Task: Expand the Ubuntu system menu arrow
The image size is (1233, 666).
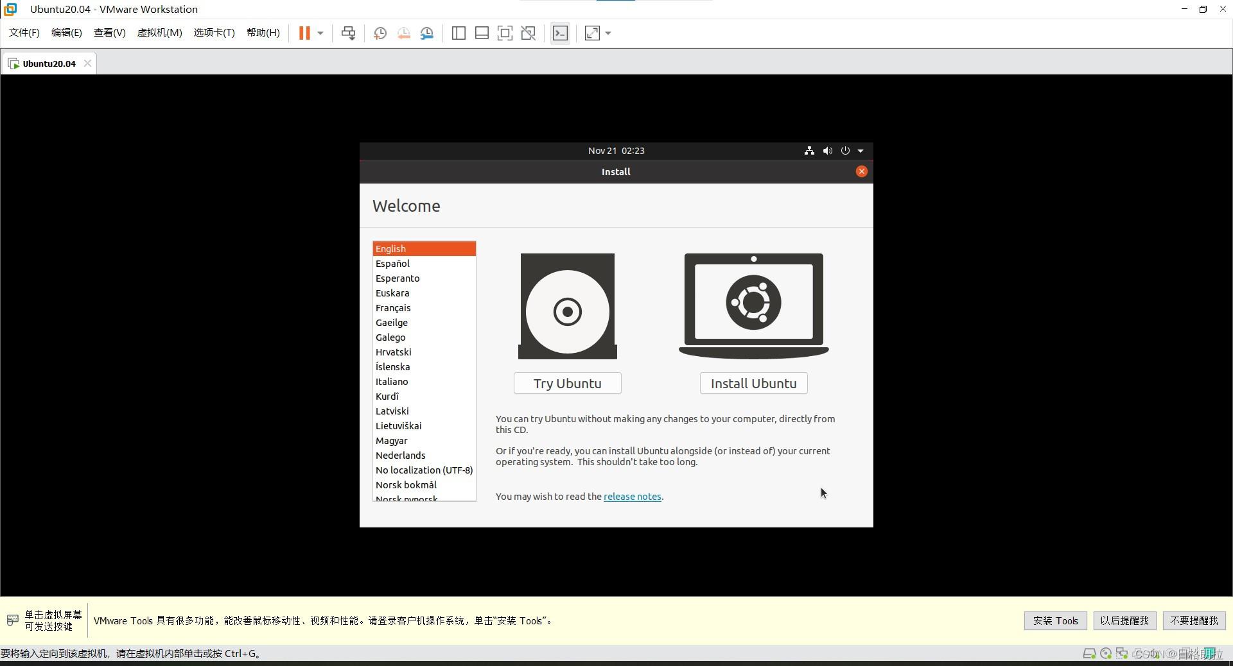Action: click(861, 151)
